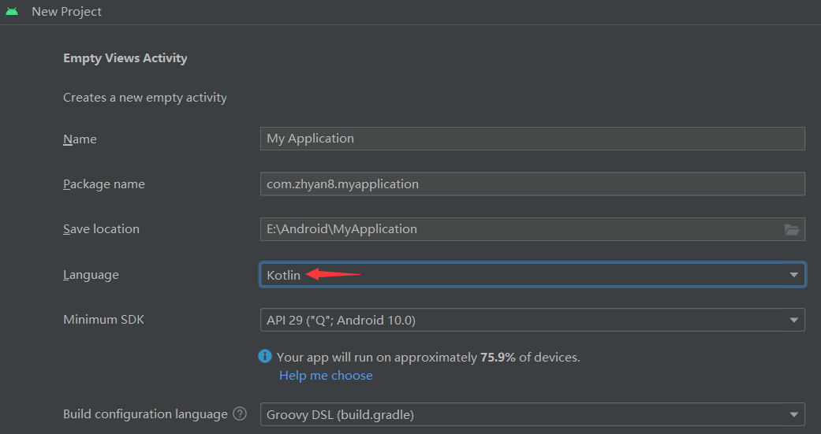Click the Empty Views Activity heading

[125, 58]
